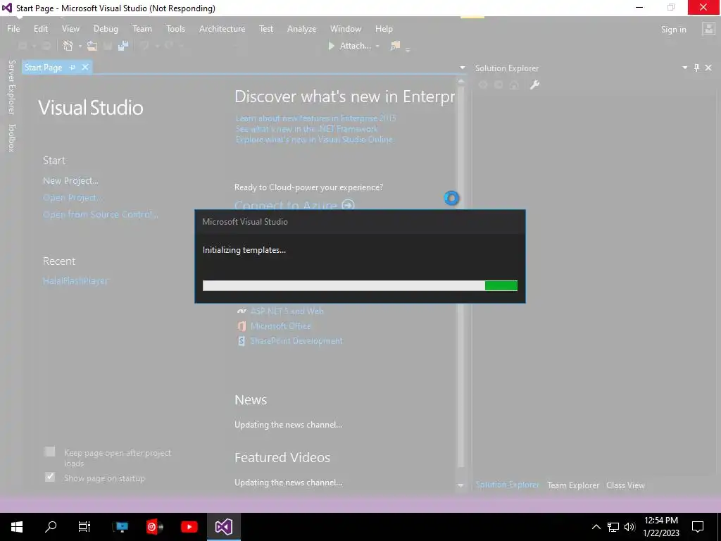Screen dimensions: 721x541
Task: Close the Start Page tab
Action: click(x=85, y=67)
